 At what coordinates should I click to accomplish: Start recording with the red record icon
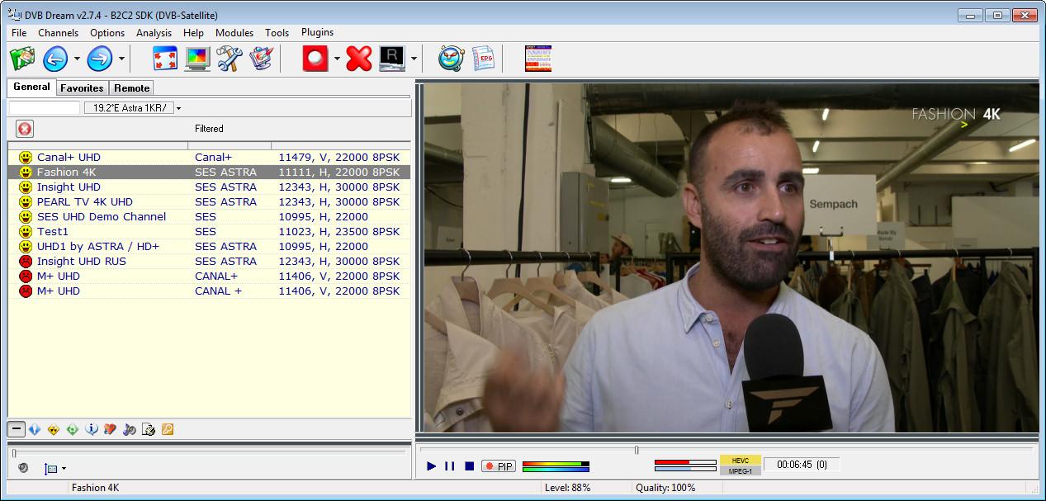[315, 59]
